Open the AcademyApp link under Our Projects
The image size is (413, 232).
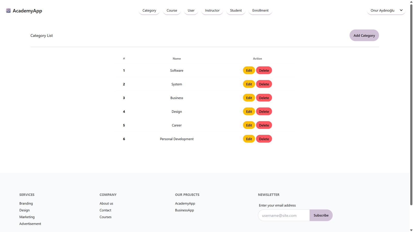[185, 203]
